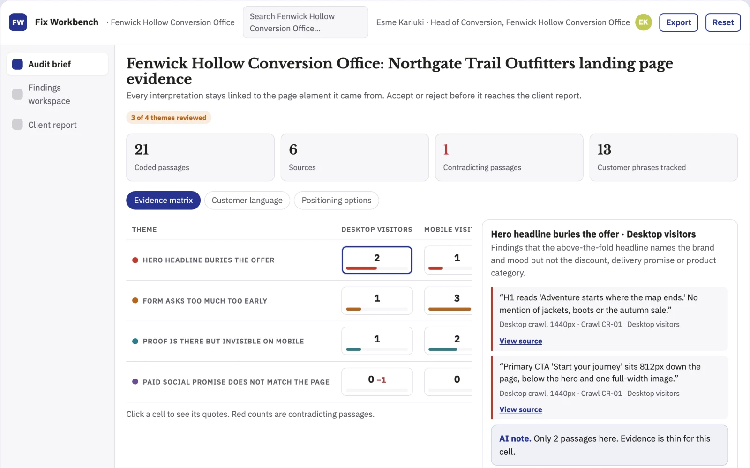
Task: Open Findings workspace in sidebar
Action: pyautogui.click(x=57, y=94)
